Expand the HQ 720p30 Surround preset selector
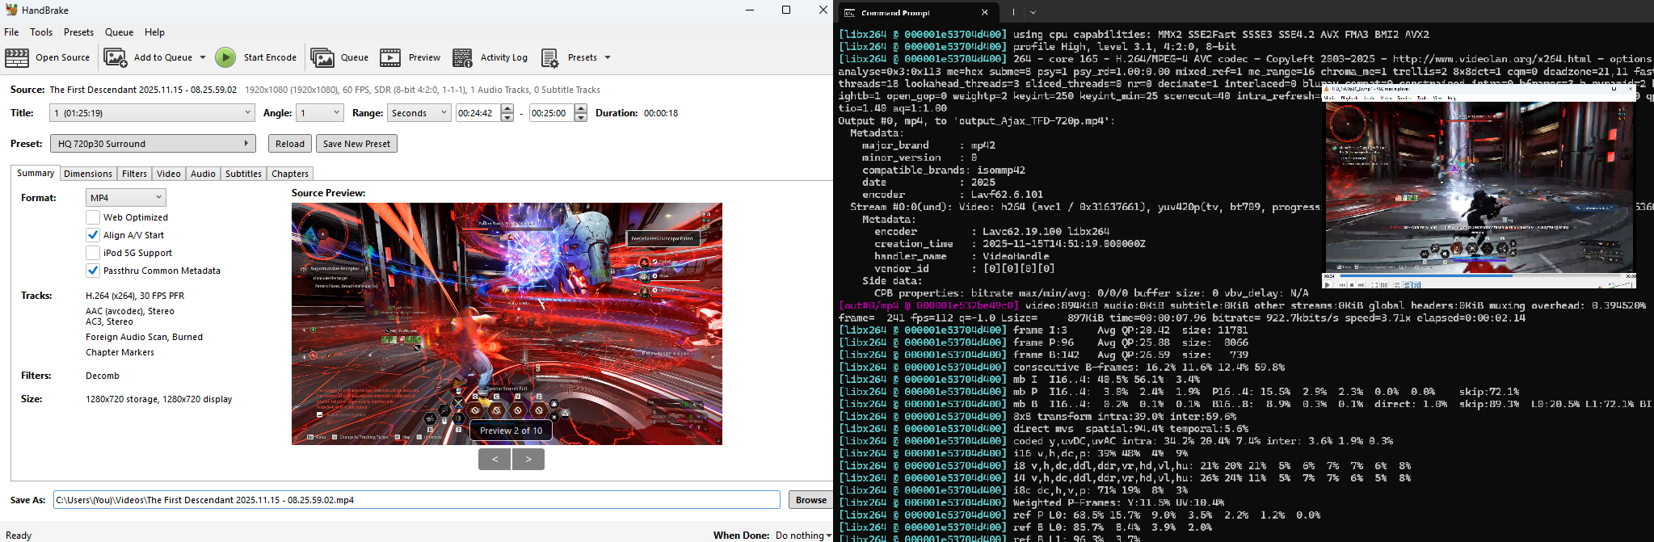Screen dimensions: 1654x542 (153, 144)
